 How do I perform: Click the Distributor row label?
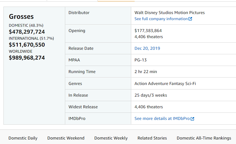click(x=79, y=13)
